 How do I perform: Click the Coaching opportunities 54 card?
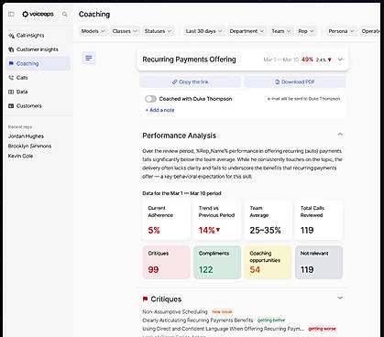pyautogui.click(x=268, y=263)
